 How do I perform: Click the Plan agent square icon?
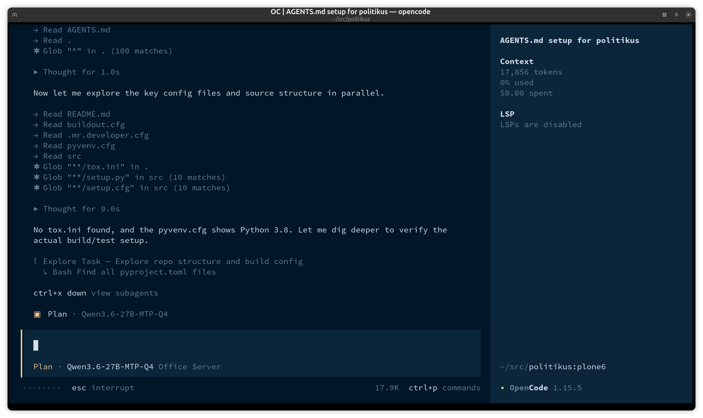[x=37, y=314]
